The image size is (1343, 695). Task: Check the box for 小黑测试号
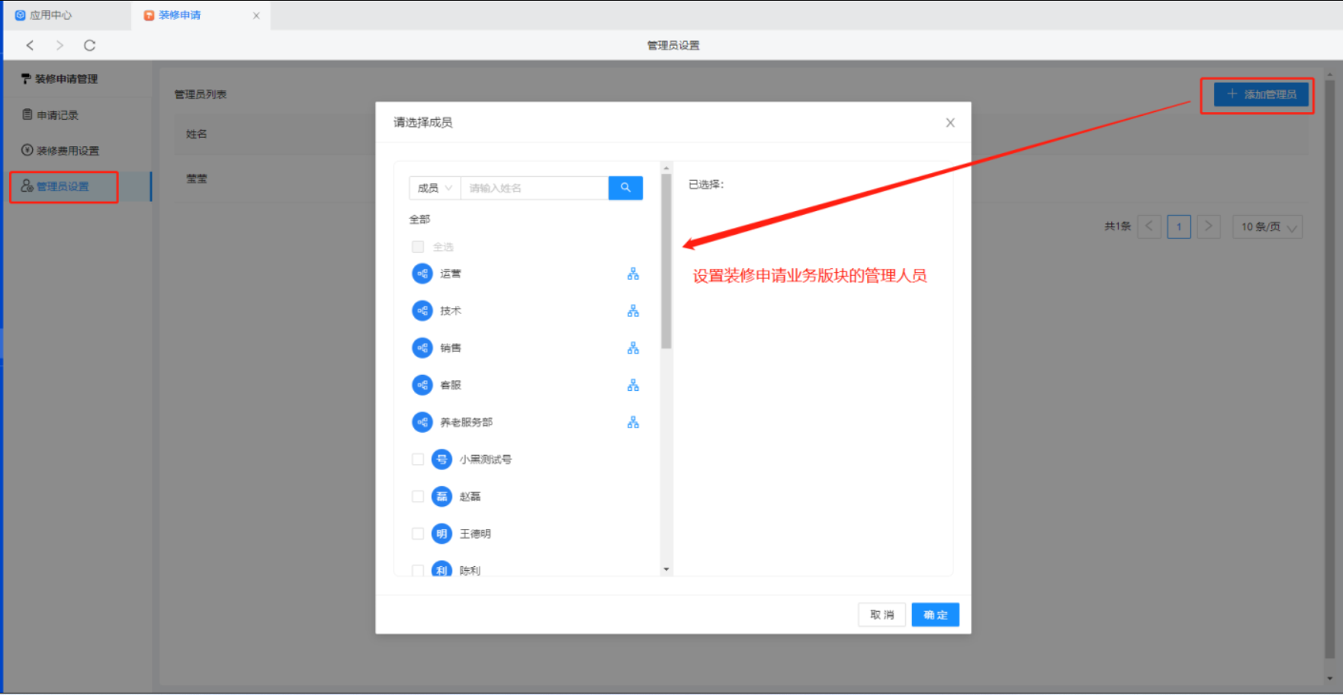[418, 460]
